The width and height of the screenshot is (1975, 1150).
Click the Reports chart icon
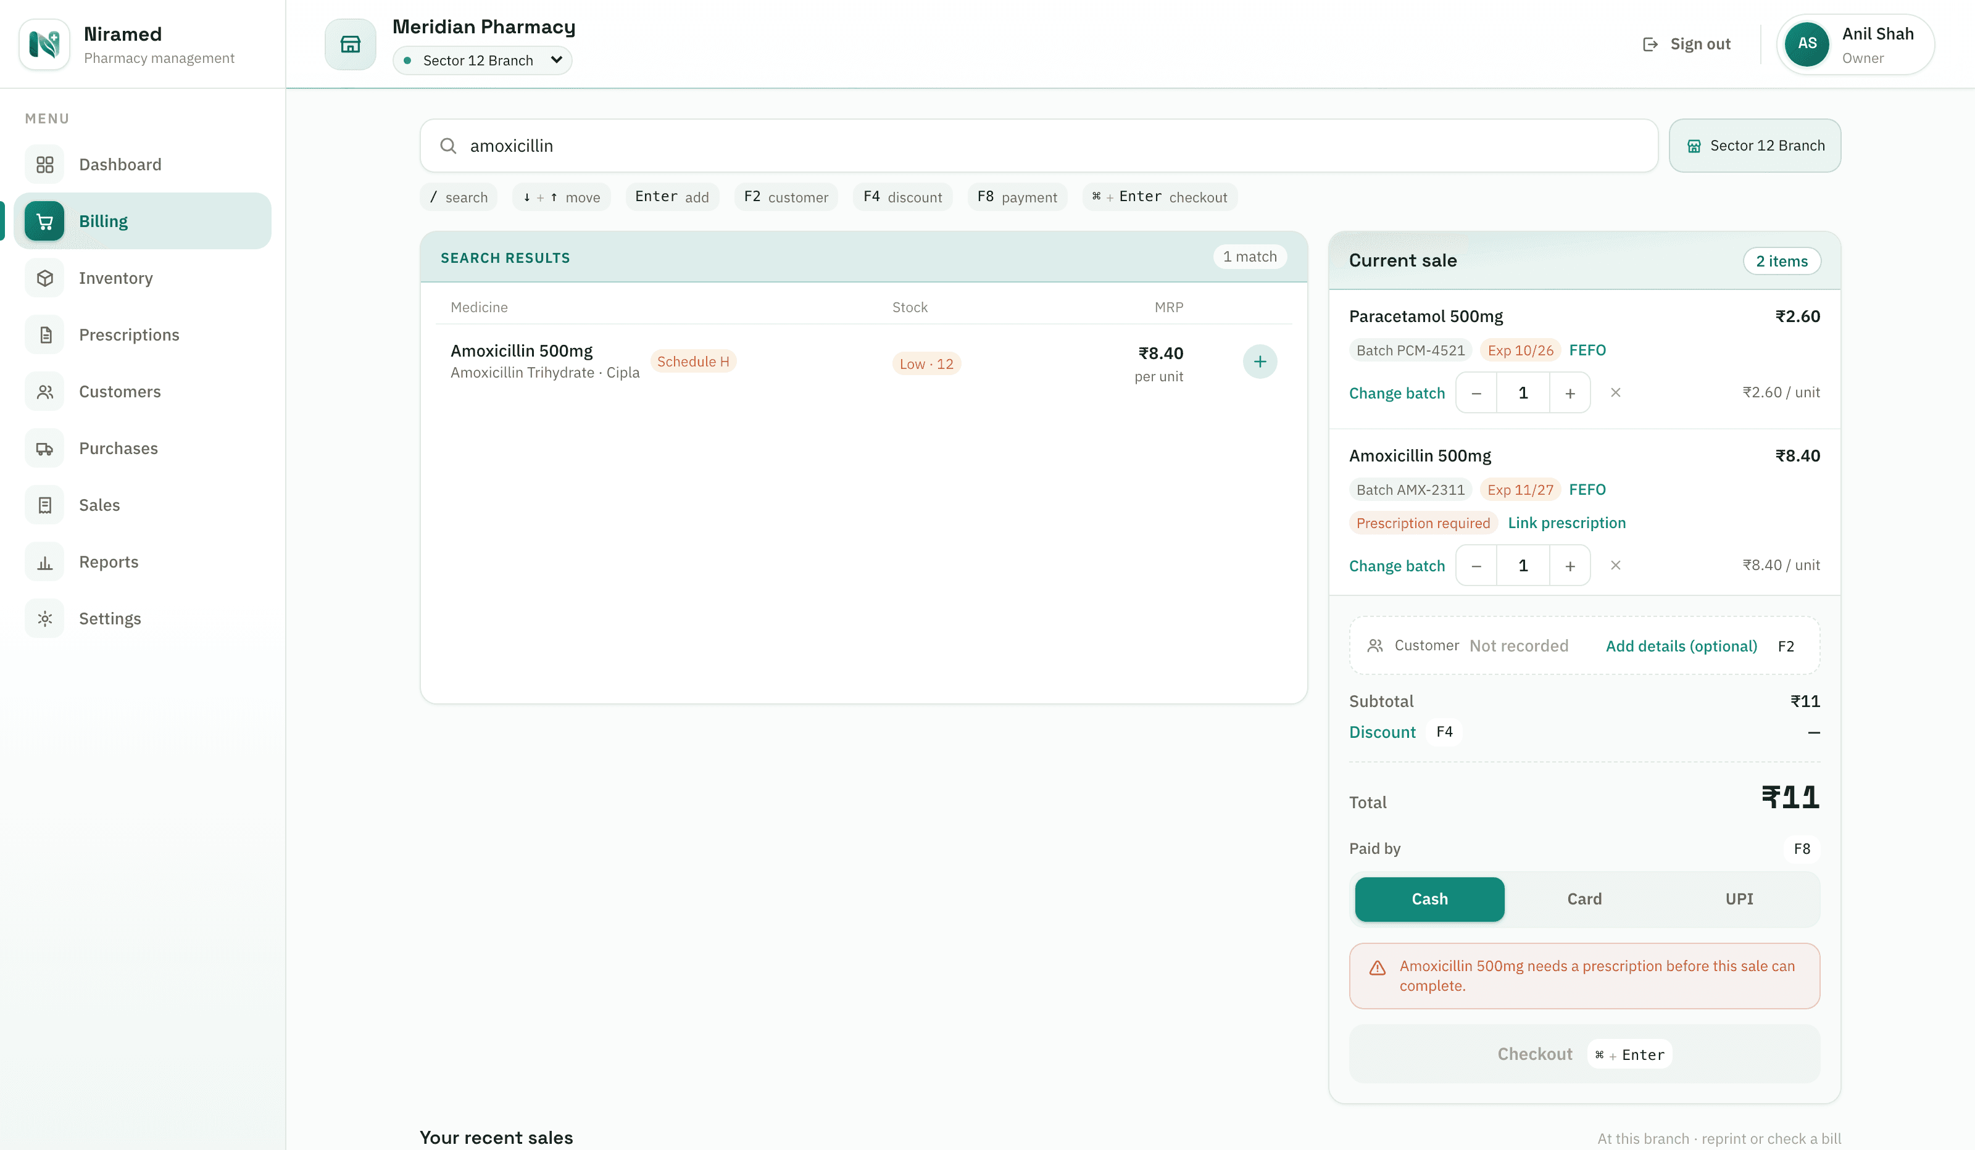(x=44, y=563)
